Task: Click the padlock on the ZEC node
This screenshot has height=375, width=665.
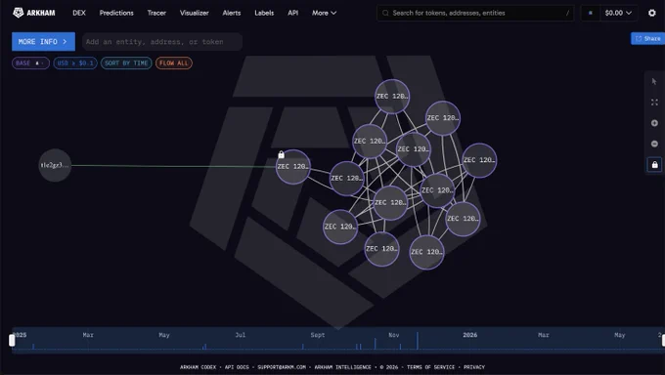Action: (x=281, y=154)
